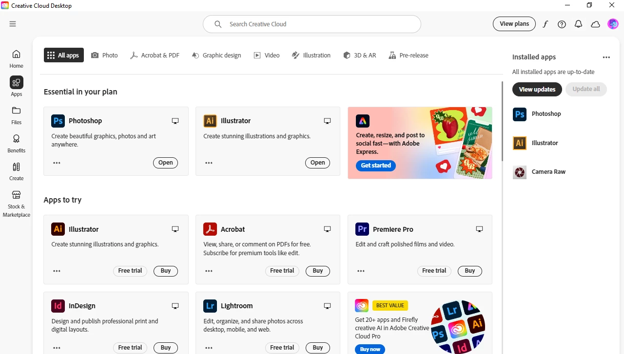Click Get started on Adobe Express banner
Screen dimensions: 624x354
pyautogui.click(x=376, y=166)
